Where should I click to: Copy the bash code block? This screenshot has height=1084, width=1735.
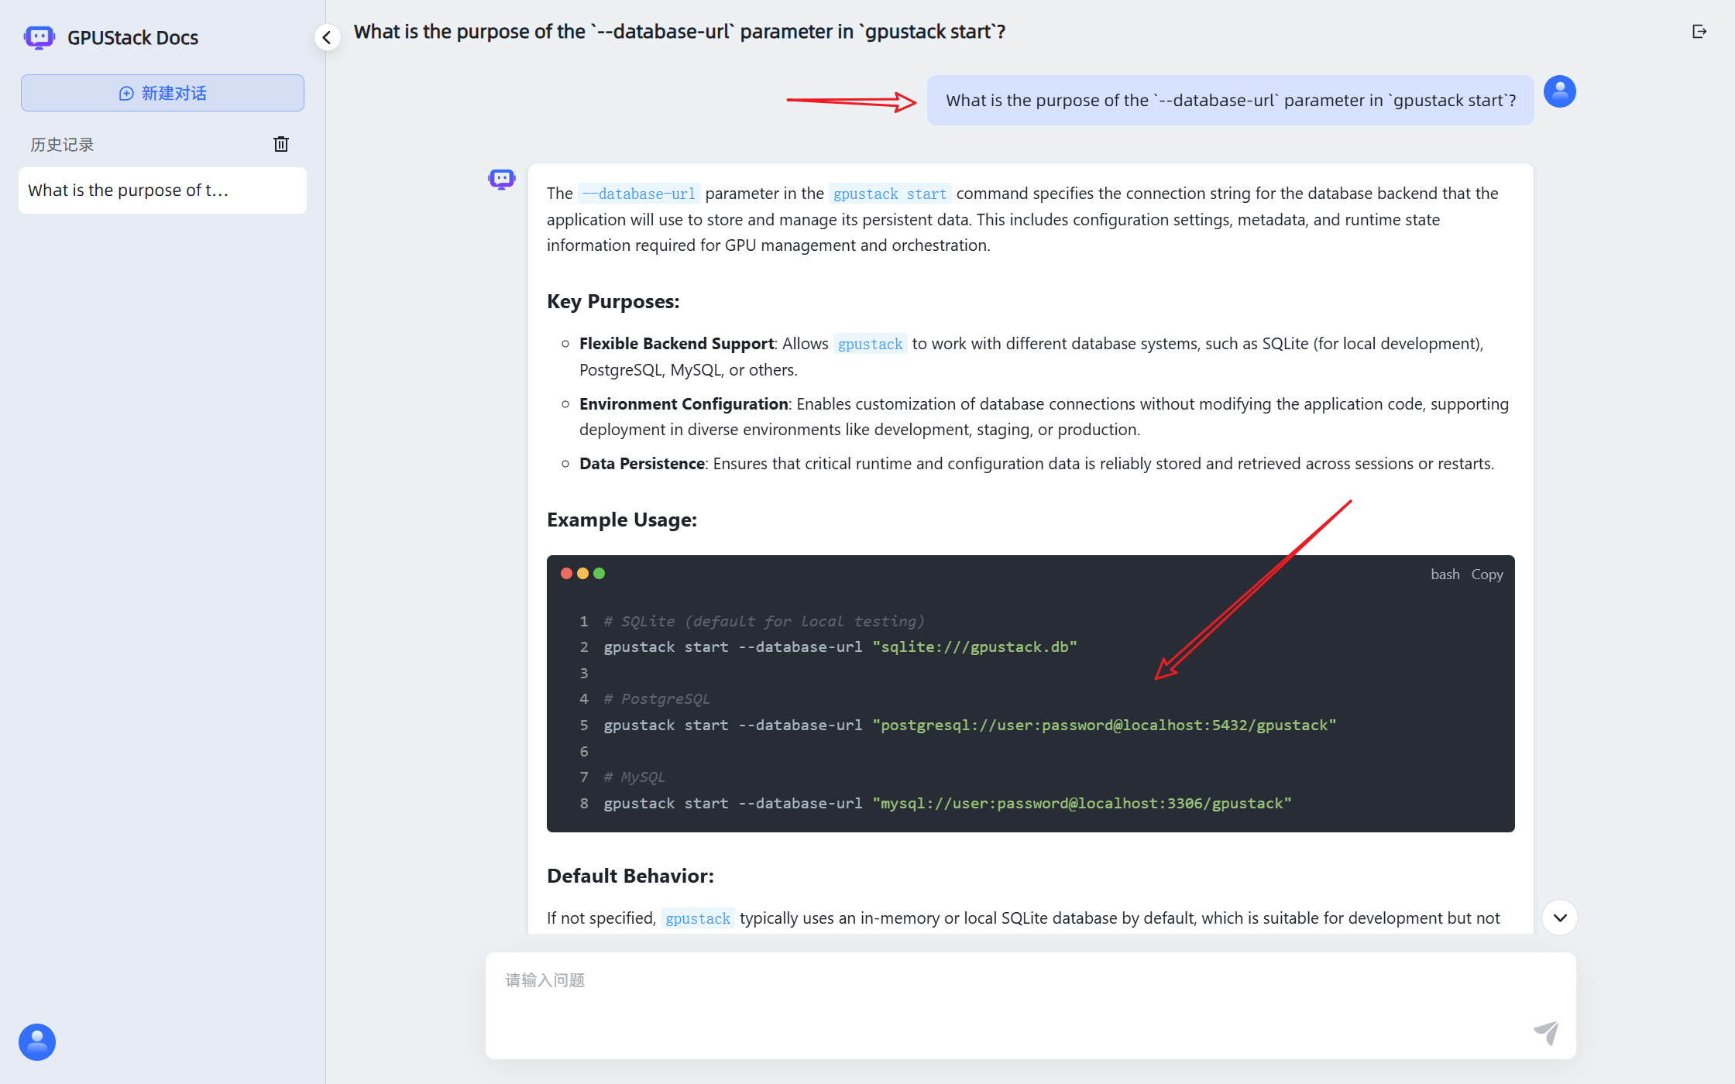click(1486, 575)
